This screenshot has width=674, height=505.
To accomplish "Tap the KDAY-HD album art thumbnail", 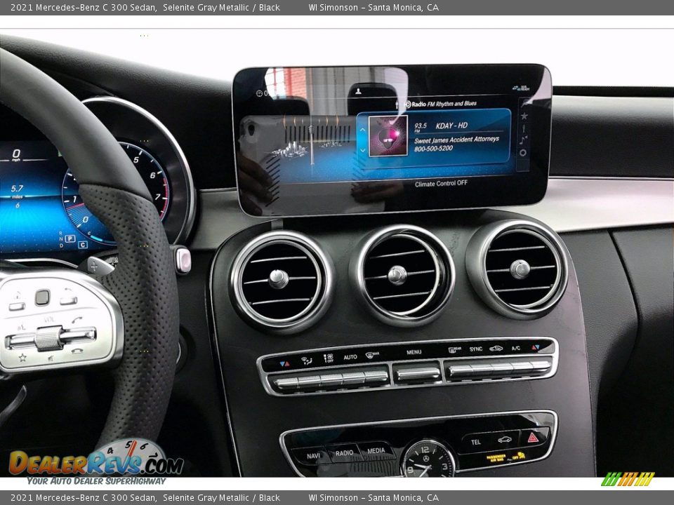I will click(x=387, y=137).
